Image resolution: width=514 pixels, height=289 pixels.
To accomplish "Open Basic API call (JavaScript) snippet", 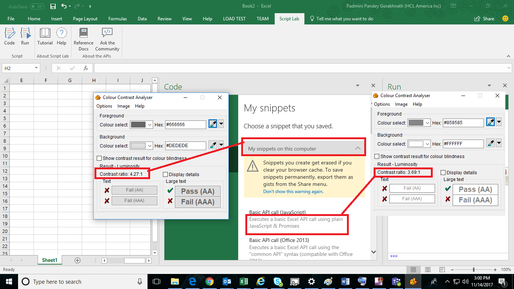I will click(x=277, y=212).
